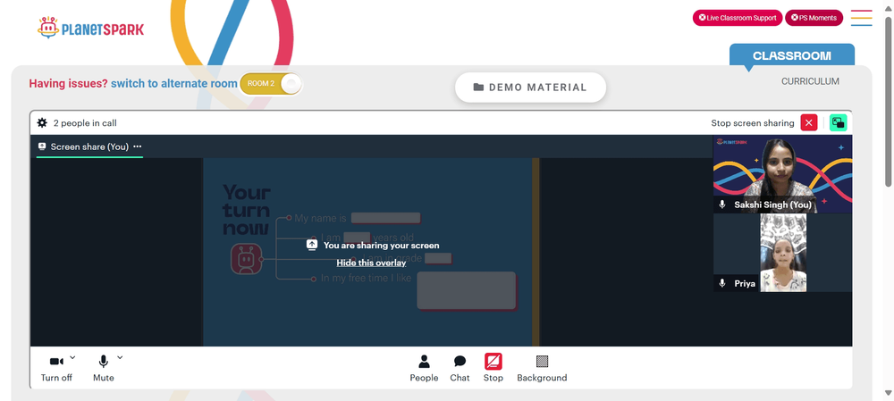Image resolution: width=894 pixels, height=401 pixels.
Task: Click the screen upload icon in the overlay
Action: (311, 245)
